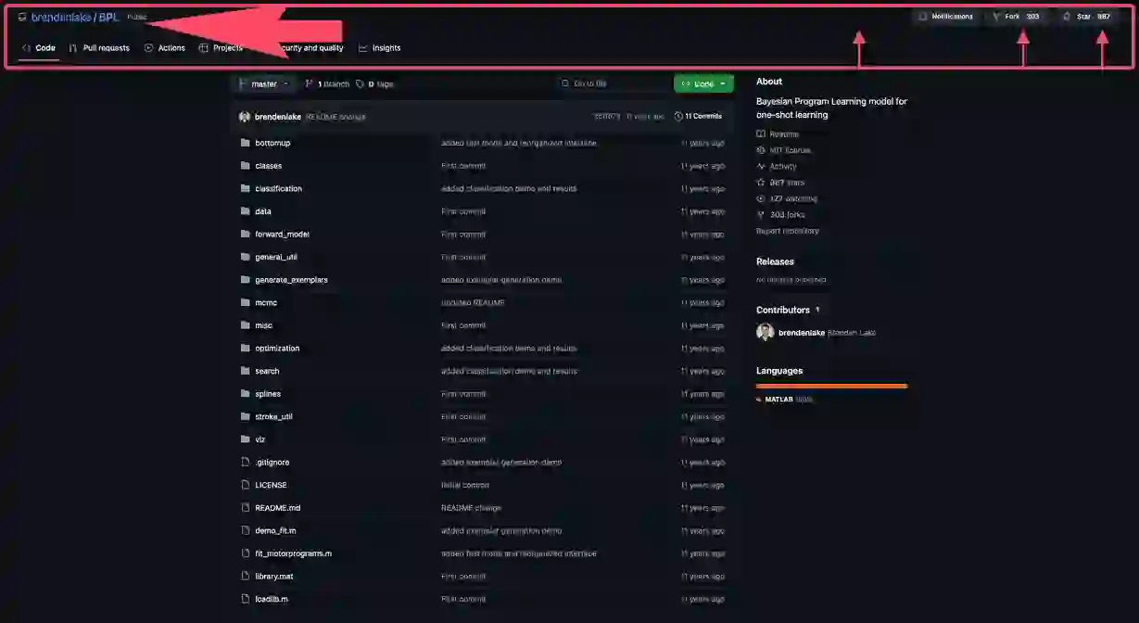Image resolution: width=1139 pixels, height=623 pixels.
Task: Click the folder icon for classification
Action: (x=245, y=188)
